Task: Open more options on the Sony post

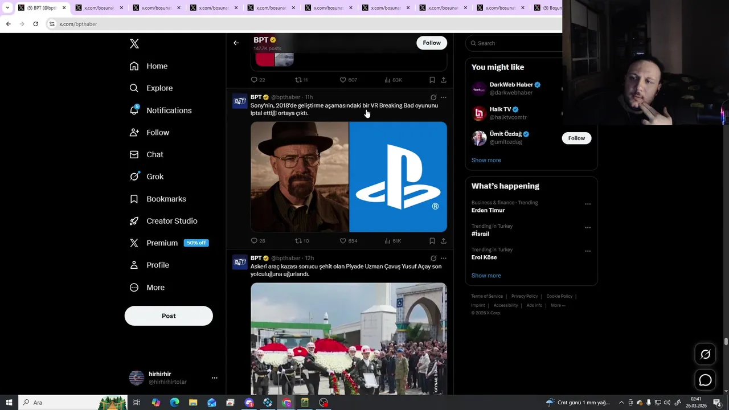Action: pos(444,97)
